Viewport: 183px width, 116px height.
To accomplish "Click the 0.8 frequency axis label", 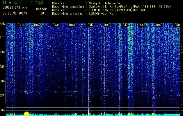I will tap(3, 81).
